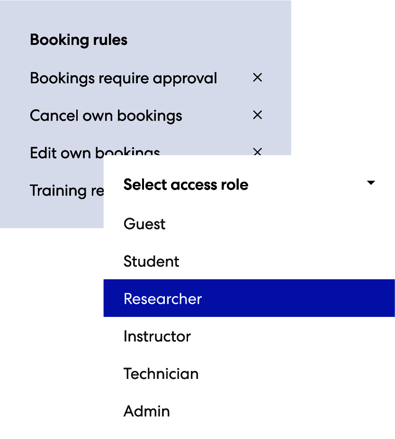395x439 pixels.
Task: Remove the Cancel own bookings rule
Action: pos(257,115)
